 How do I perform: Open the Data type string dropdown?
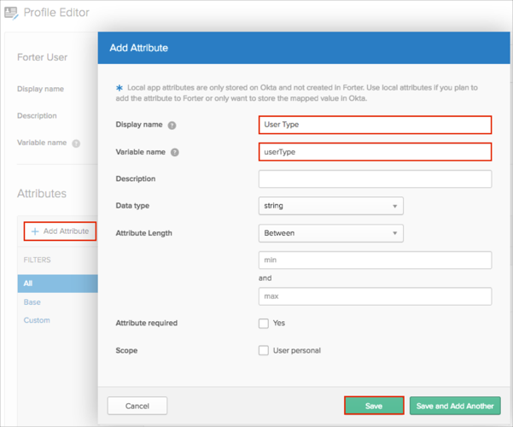(x=330, y=206)
